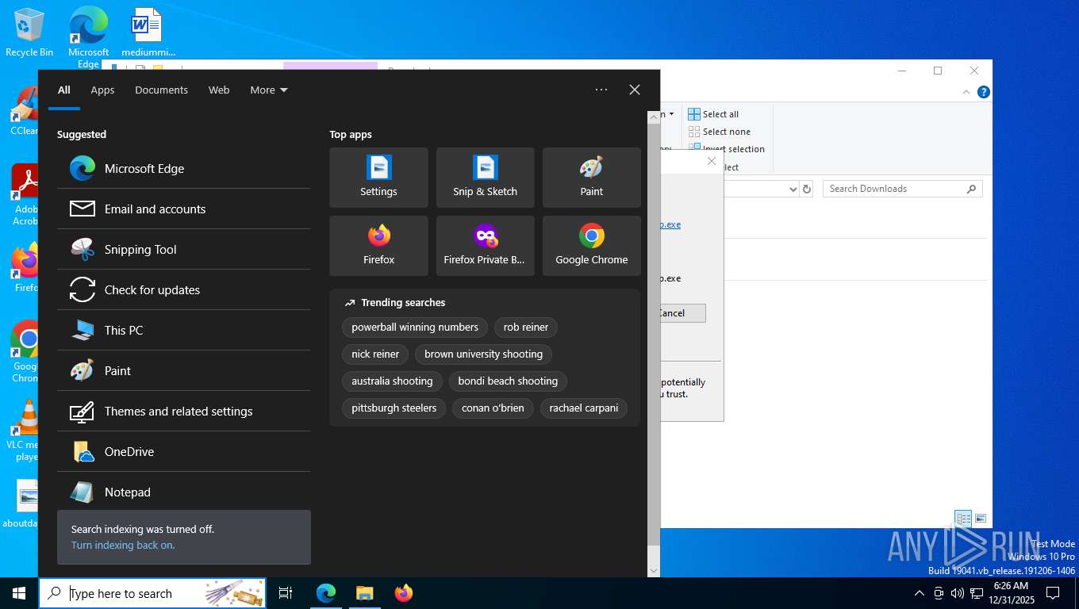Screen dimensions: 1079x609
Task: Search trending rob reiner
Action: (526, 327)
